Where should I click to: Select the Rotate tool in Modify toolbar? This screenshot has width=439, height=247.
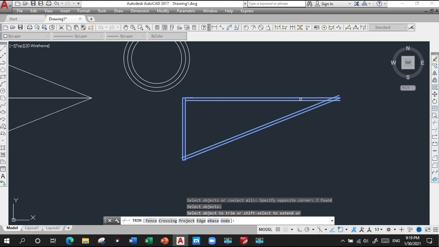click(435, 102)
